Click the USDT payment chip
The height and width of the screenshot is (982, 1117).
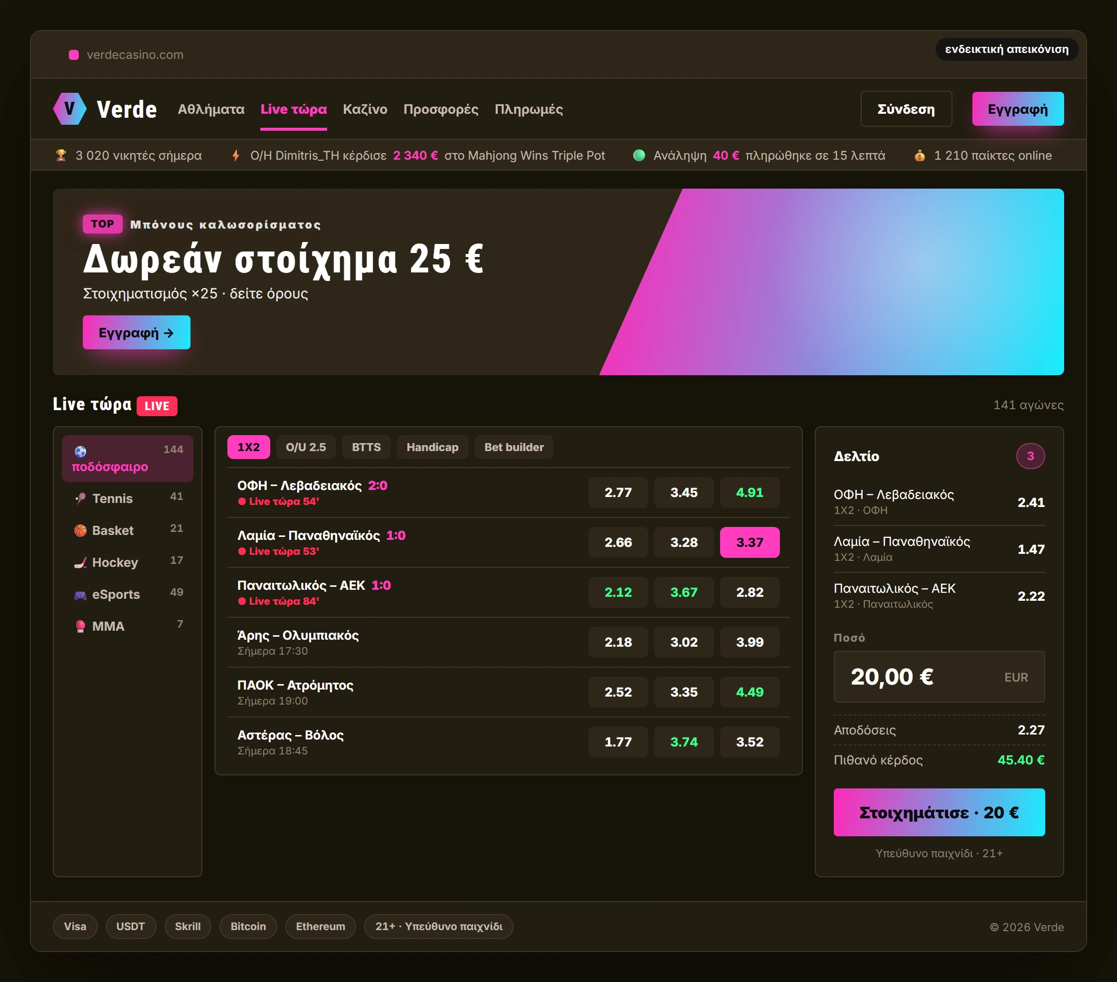point(131,926)
